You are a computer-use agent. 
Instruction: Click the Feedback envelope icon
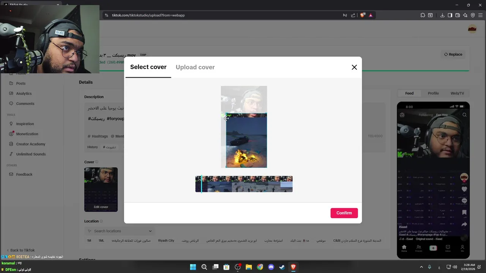[x=11, y=174]
